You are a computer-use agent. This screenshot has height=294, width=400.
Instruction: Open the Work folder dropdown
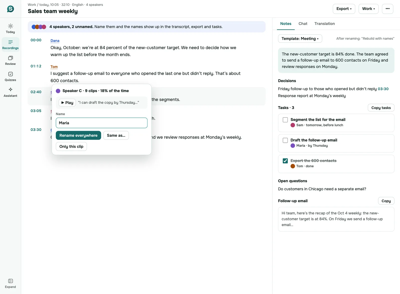click(368, 9)
